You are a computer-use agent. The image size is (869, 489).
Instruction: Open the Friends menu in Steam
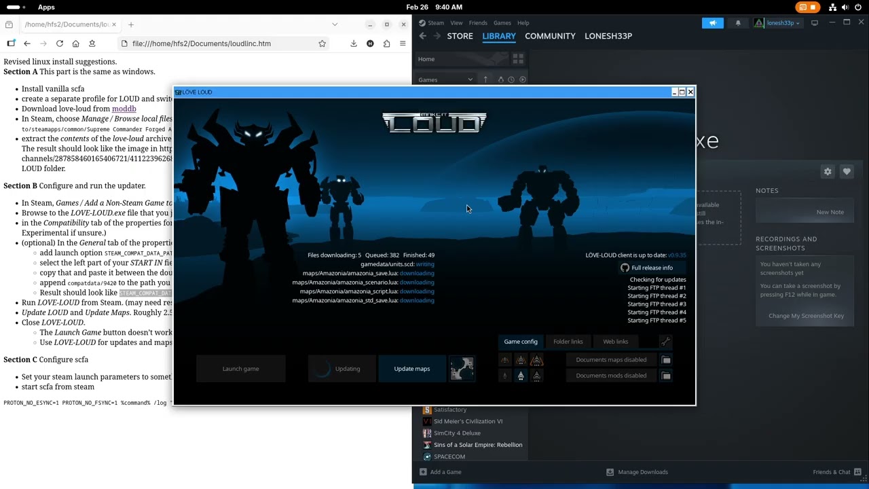(x=478, y=23)
